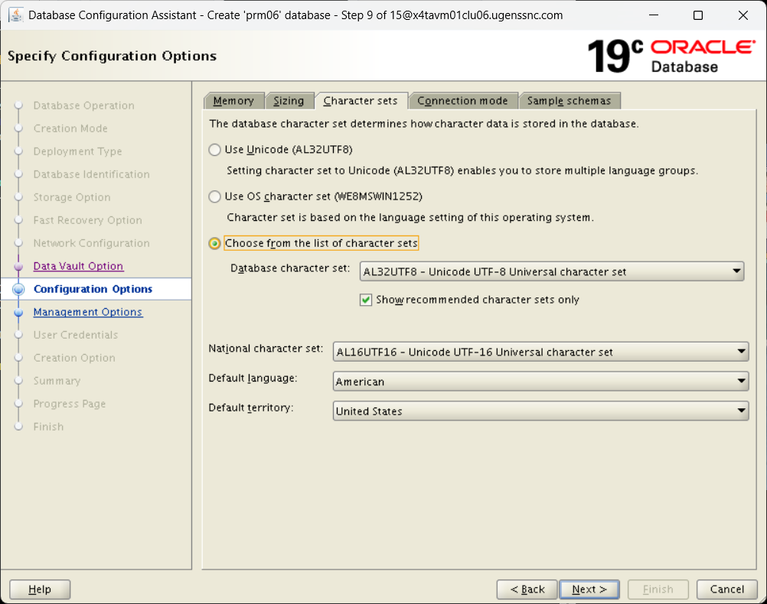Minimize the Database Configuration Assistant window
Screen dimensions: 767x604
(x=654, y=15)
